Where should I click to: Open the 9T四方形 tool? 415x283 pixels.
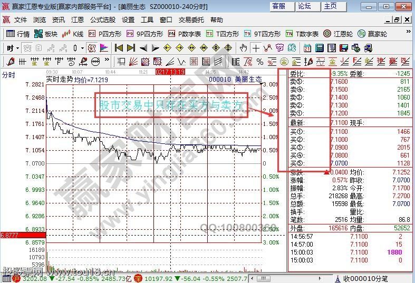tap(262, 34)
